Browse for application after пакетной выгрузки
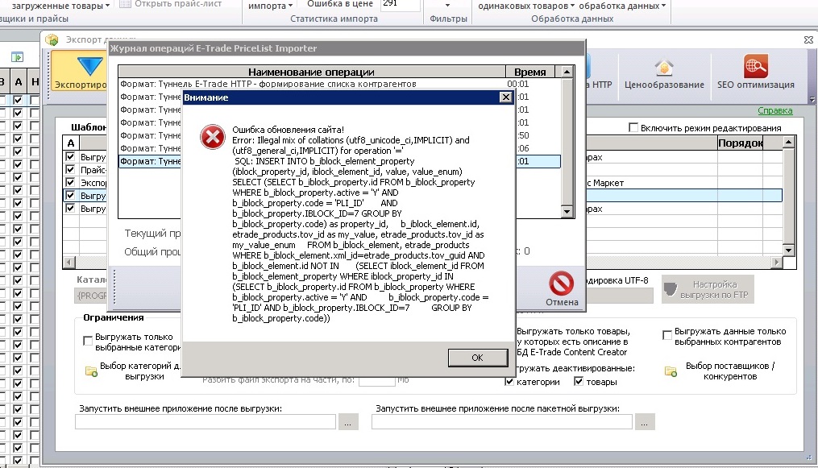Image resolution: width=818 pixels, height=468 pixels. [645, 422]
